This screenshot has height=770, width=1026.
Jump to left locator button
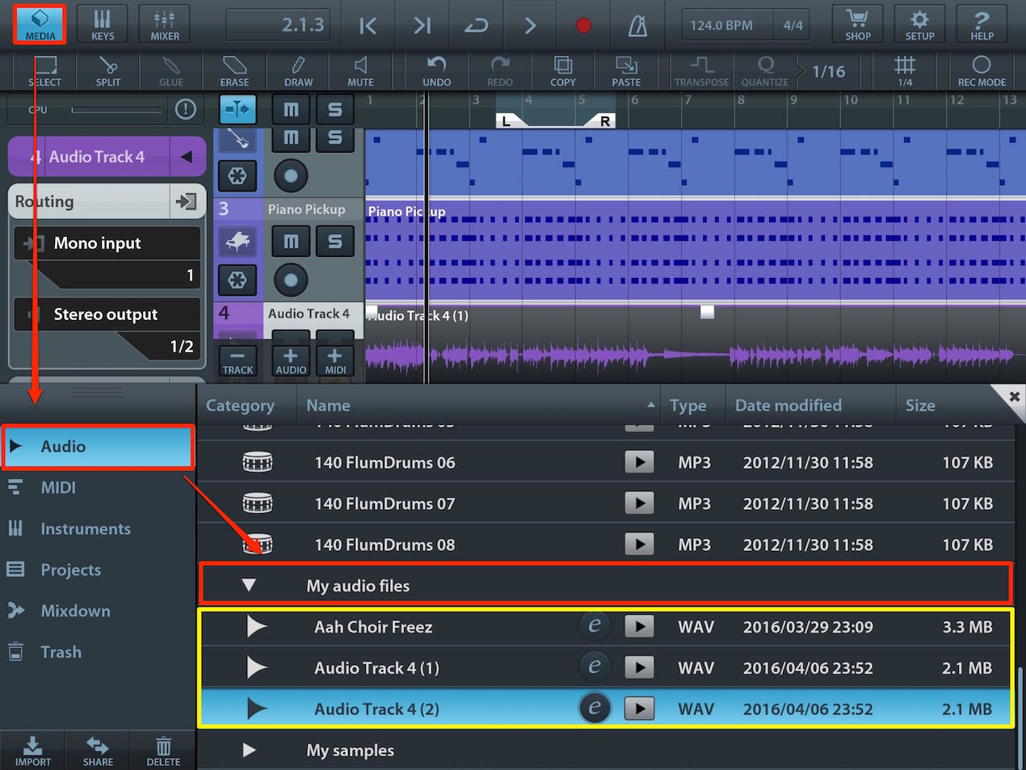tap(368, 26)
